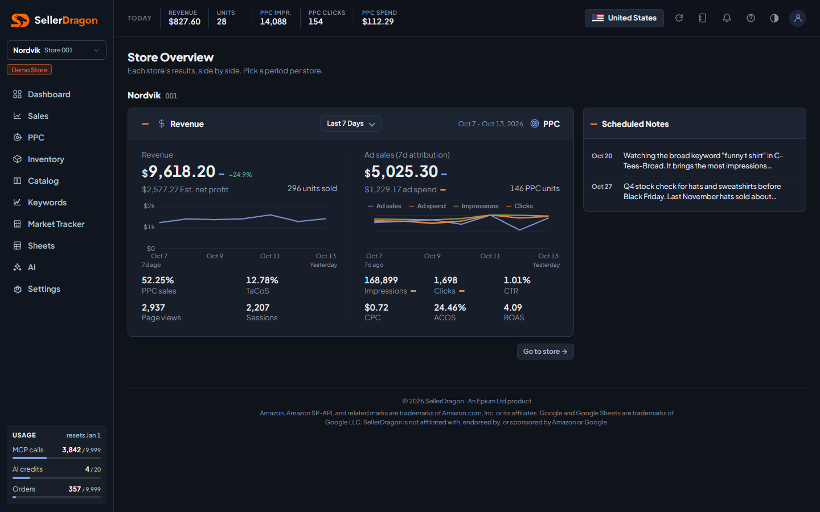
Task: Click the Keywords chart icon in sidebar
Action: point(18,203)
